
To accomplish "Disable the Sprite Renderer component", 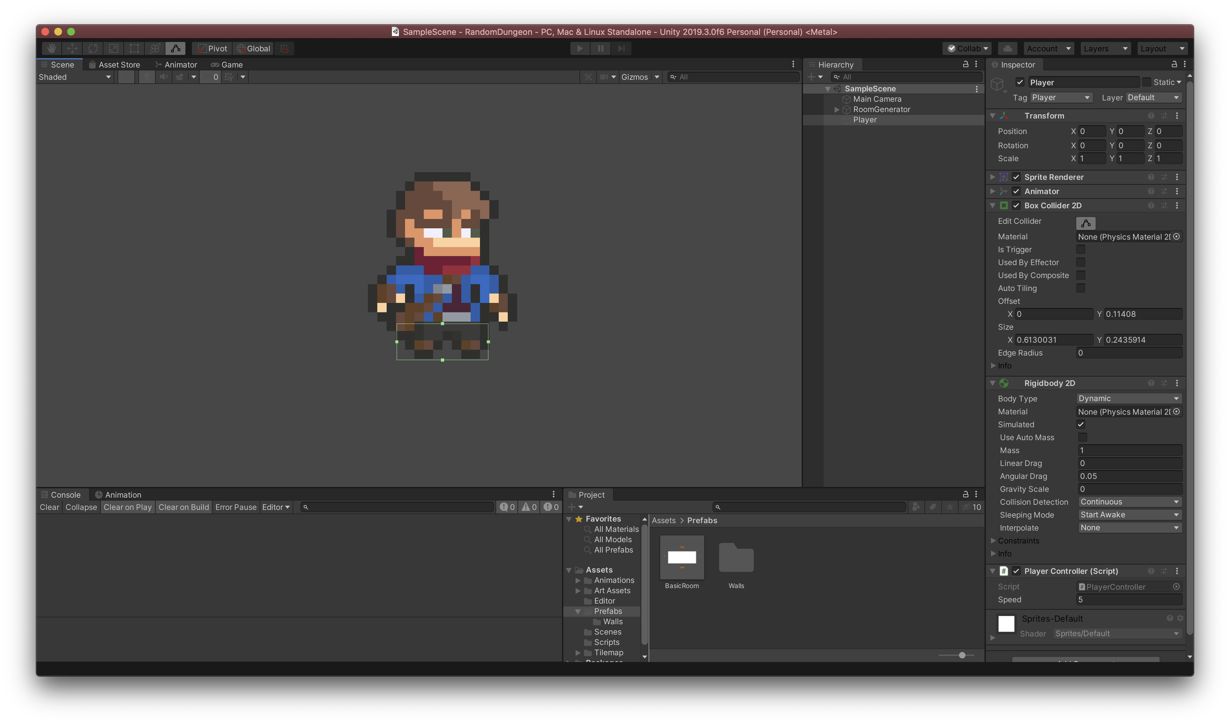I will pos(1016,177).
